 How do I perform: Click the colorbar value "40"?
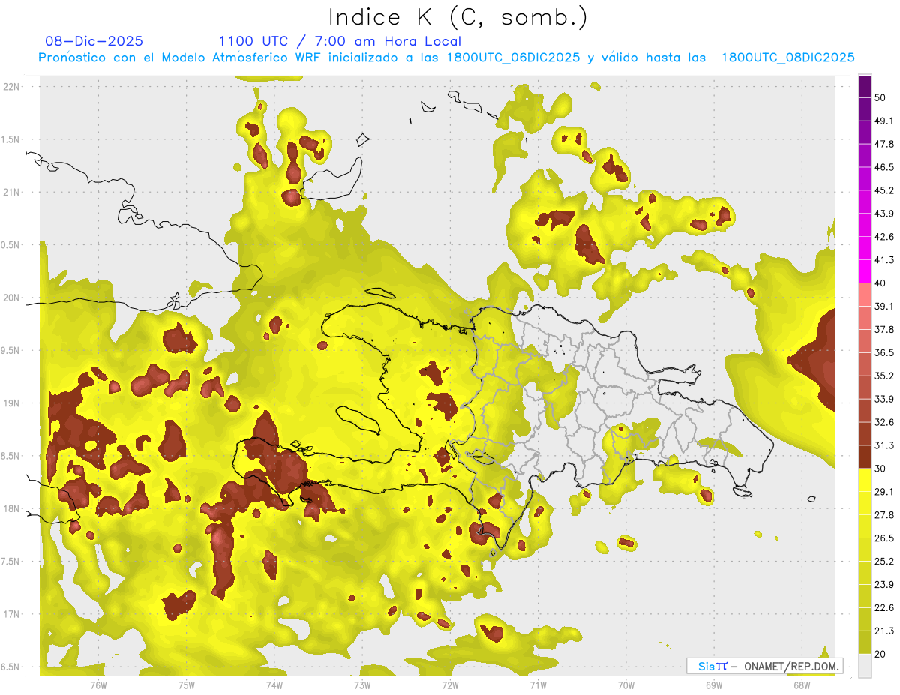[x=881, y=283]
